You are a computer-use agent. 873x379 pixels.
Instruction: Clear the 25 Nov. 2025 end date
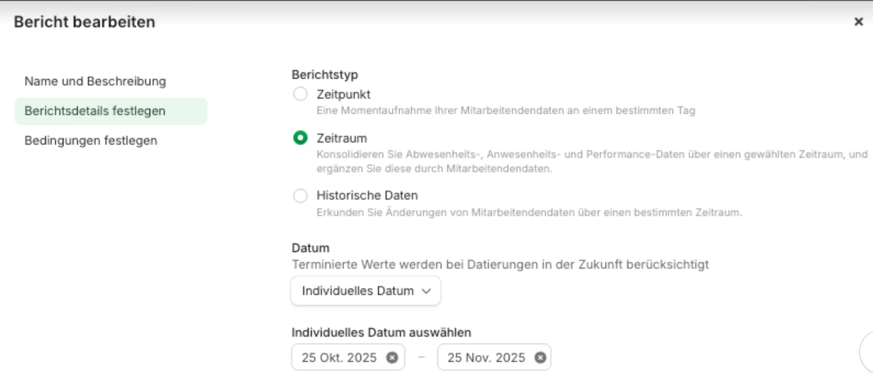[x=540, y=358]
